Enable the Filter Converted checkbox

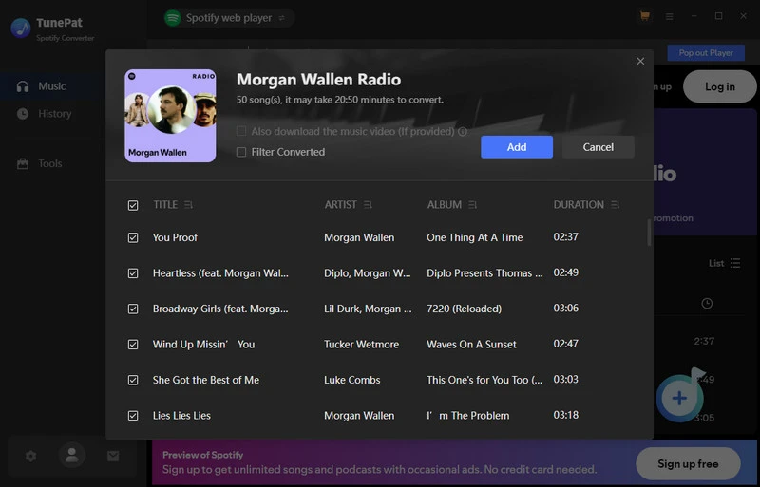[x=241, y=152]
